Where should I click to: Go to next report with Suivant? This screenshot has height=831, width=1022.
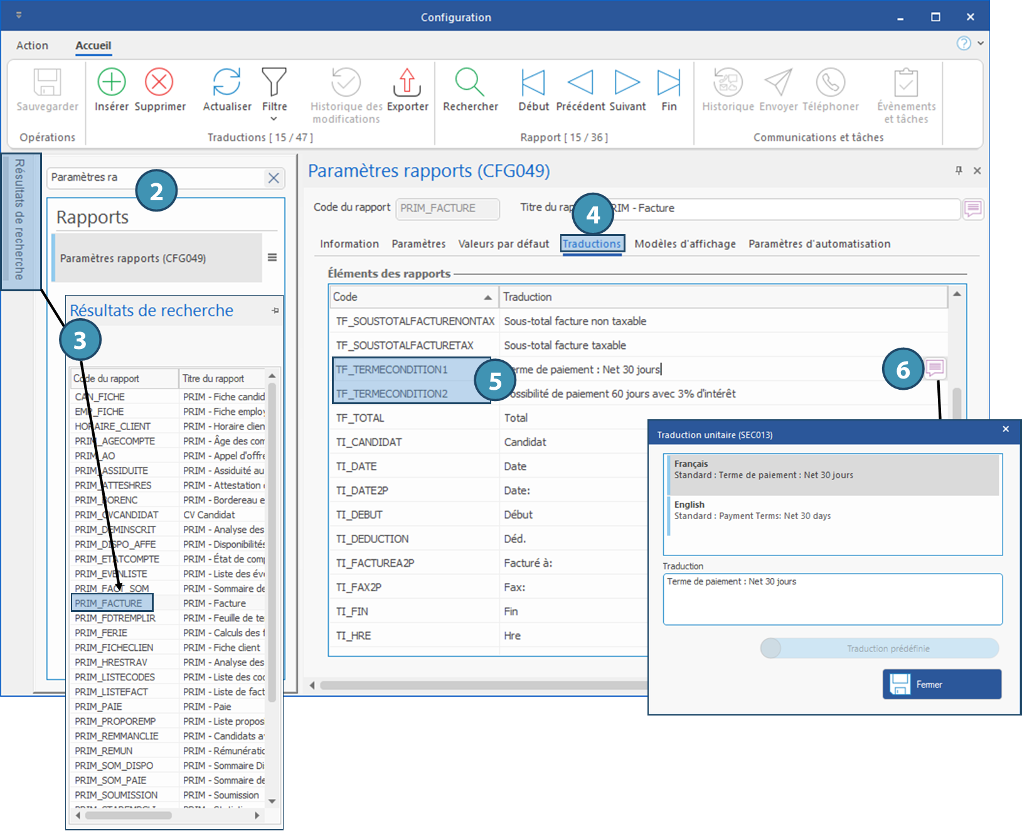point(627,82)
